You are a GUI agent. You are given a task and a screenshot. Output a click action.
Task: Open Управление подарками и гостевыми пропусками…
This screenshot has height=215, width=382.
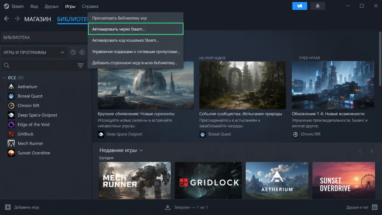(x=136, y=52)
